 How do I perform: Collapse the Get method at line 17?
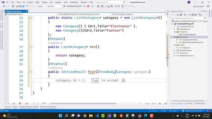pyautogui.click(x=31, y=47)
